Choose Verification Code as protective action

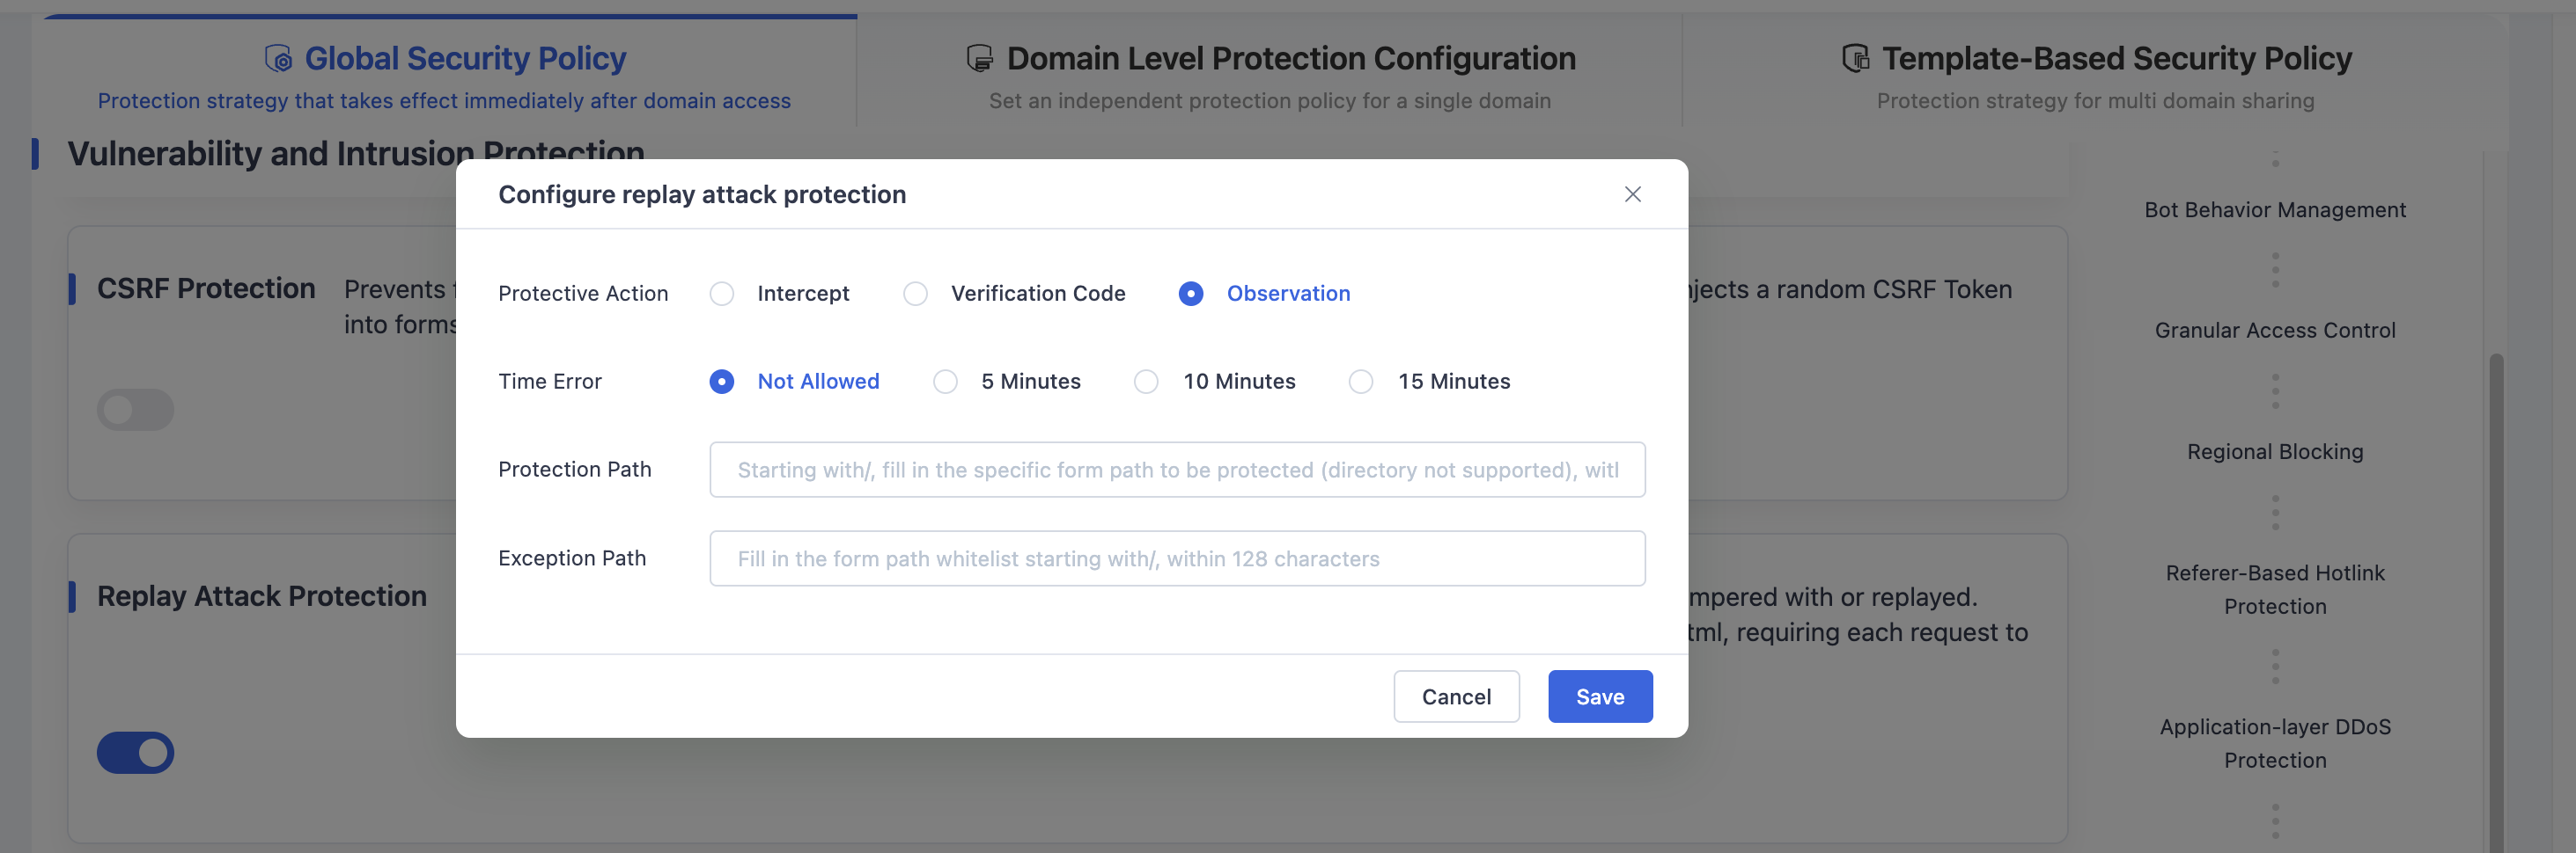915,294
